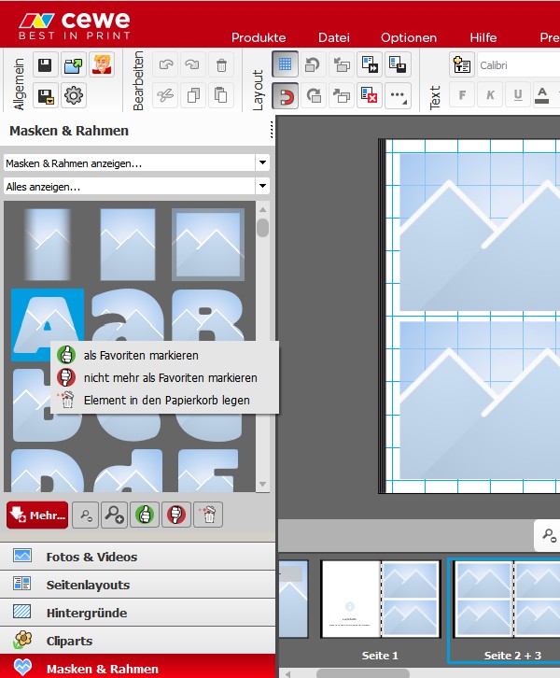Viewport: 560px width, 678px height.
Task: Click the trash bin icon below thumbnails
Action: 208,515
